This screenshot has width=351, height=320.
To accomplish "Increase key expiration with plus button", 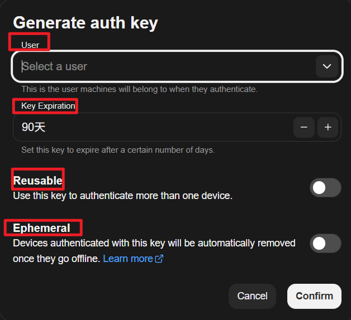I will coord(328,128).
